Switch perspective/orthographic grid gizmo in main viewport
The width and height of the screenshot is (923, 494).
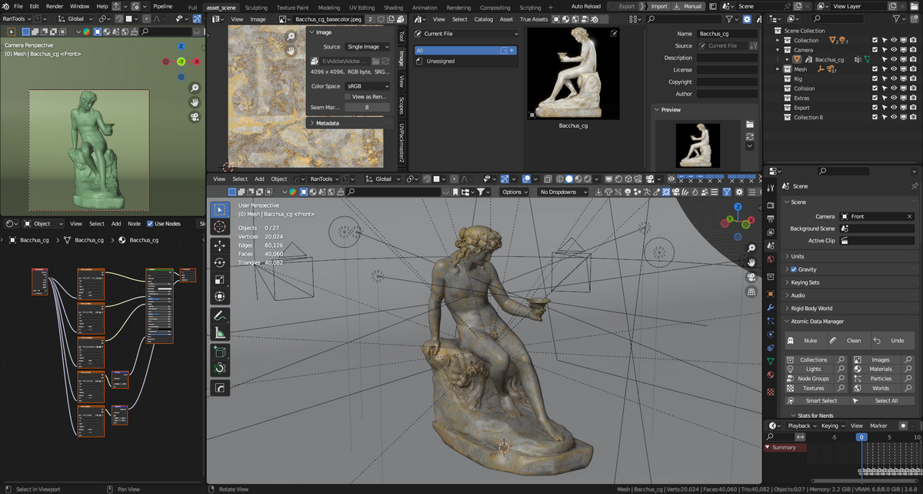[x=751, y=292]
